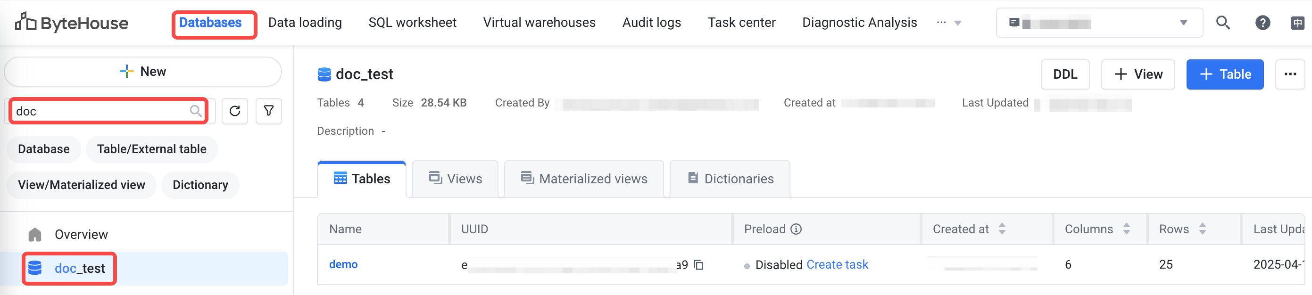Image resolution: width=1312 pixels, height=295 pixels.
Task: Click the Create task link
Action: click(x=837, y=265)
